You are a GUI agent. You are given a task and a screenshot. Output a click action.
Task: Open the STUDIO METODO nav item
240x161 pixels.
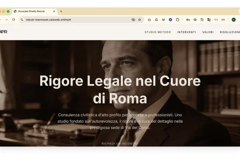[158, 32]
